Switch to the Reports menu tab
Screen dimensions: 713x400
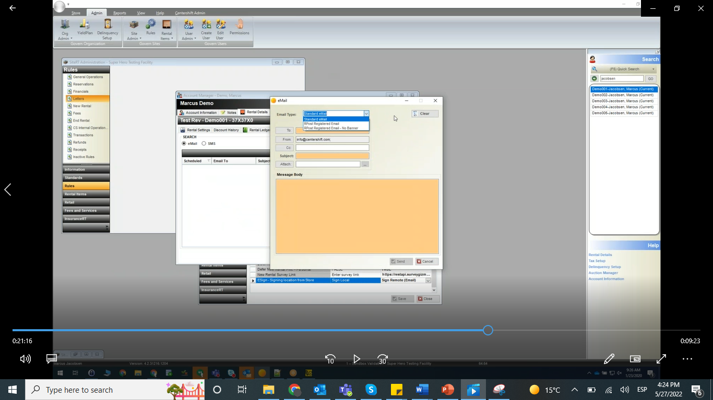[x=120, y=13]
